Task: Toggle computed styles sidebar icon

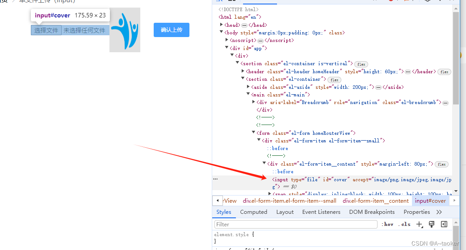Action: pos(444,225)
